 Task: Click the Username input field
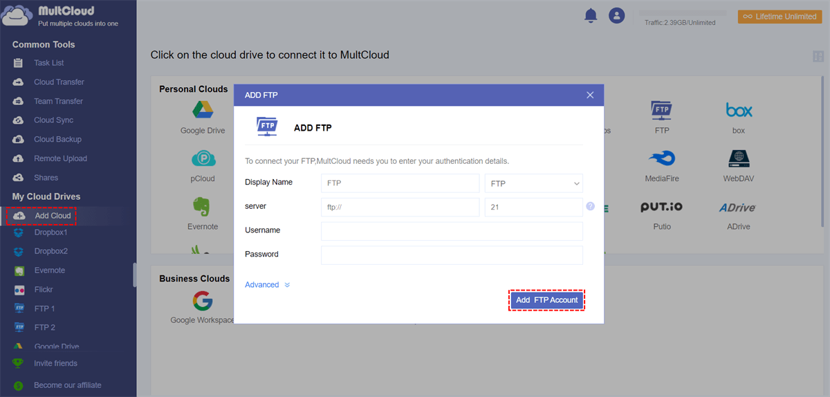click(452, 231)
